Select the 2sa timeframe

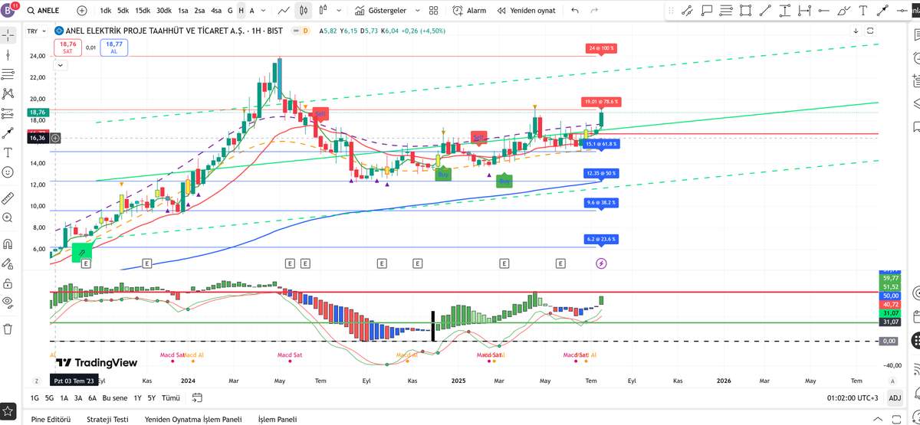tap(199, 11)
